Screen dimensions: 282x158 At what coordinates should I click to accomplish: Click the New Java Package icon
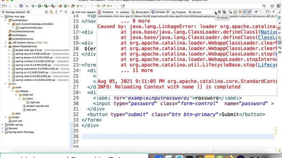(60, 6)
